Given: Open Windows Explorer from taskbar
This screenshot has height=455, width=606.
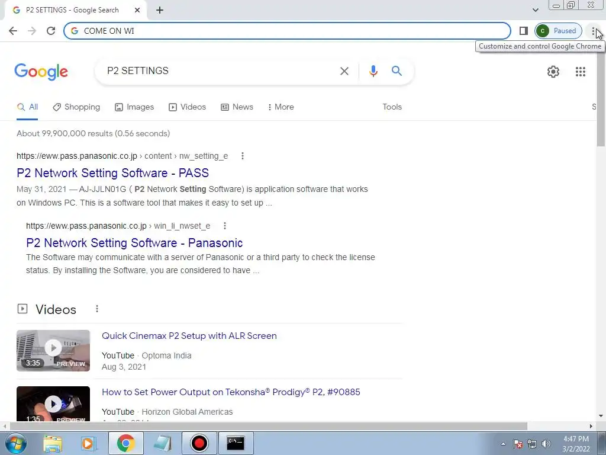Looking at the screenshot, I should [53, 443].
